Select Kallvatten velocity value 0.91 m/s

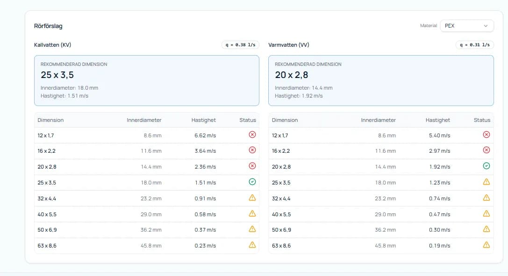coord(205,198)
